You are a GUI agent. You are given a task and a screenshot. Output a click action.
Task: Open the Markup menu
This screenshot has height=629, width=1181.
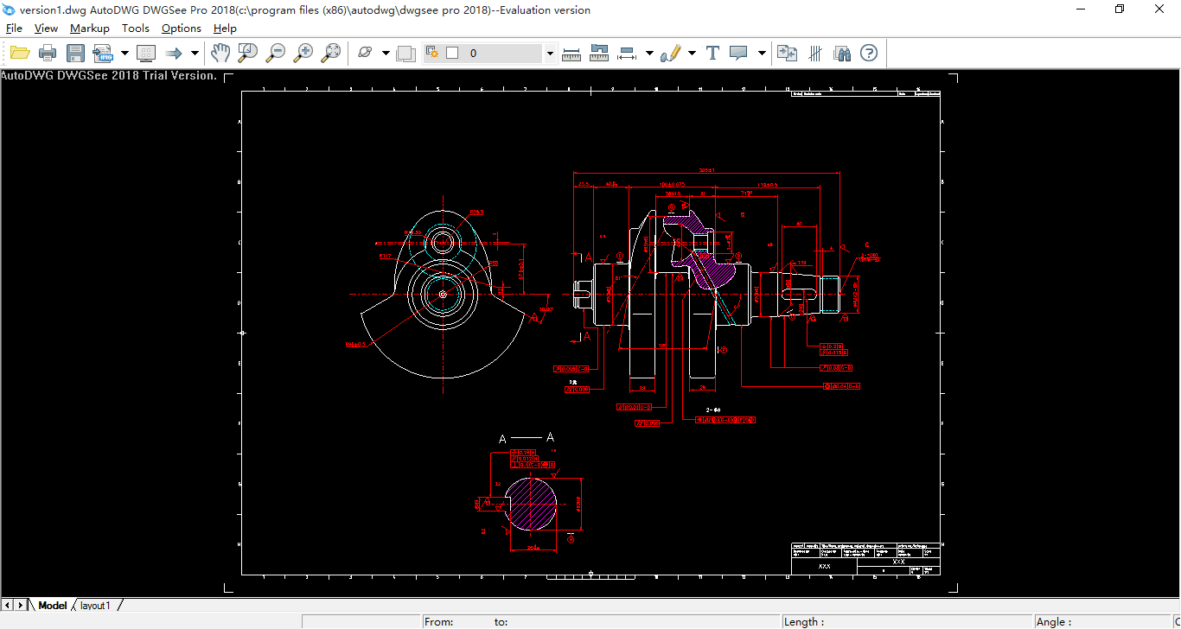tap(89, 28)
